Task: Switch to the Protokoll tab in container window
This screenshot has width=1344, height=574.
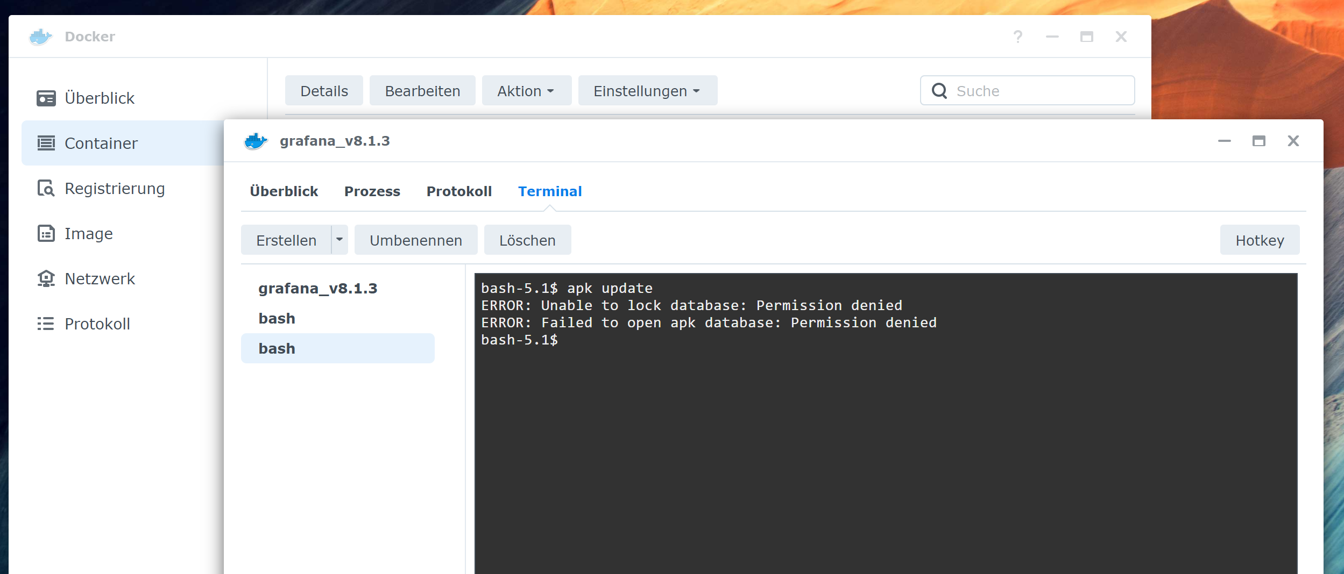Action: [x=459, y=191]
